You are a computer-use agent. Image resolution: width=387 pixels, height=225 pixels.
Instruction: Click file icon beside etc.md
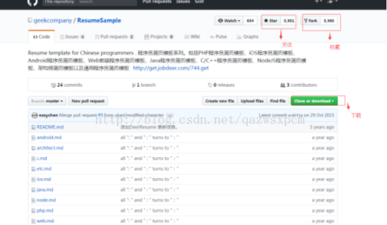[x=34, y=169]
